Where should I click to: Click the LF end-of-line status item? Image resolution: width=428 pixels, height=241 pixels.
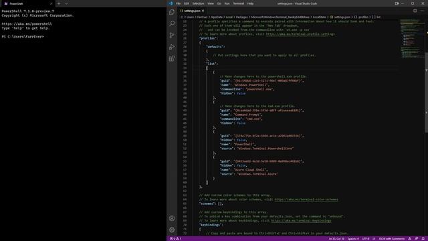[374, 238]
